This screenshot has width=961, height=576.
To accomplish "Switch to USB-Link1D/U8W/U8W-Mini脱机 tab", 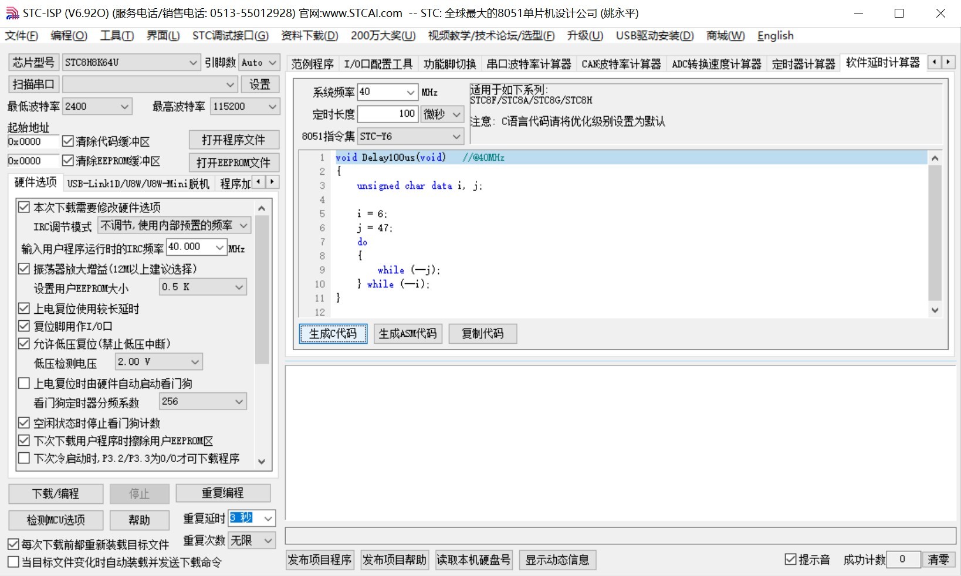I will 138,184.
